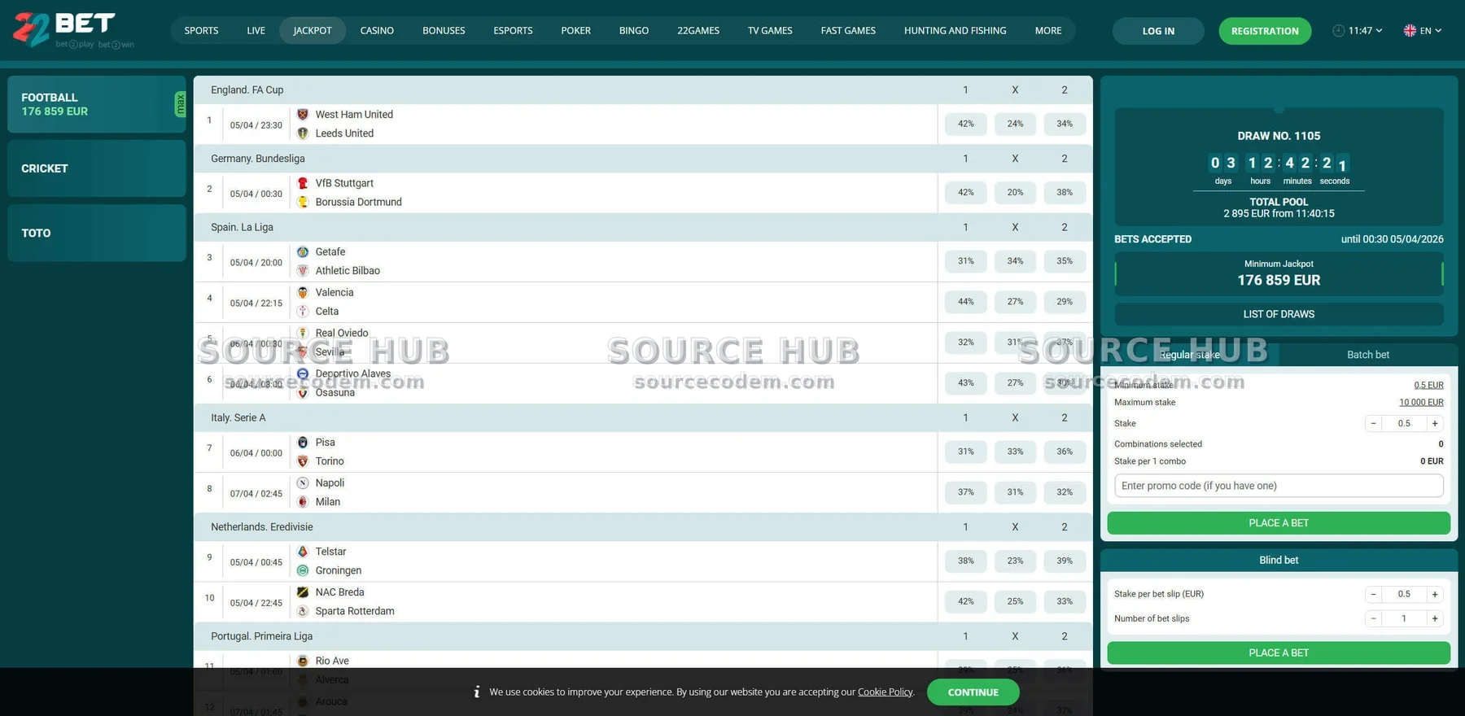The height and width of the screenshot is (716, 1465).
Task: Select 32% away win for Napoli vs Milan
Action: (1064, 492)
